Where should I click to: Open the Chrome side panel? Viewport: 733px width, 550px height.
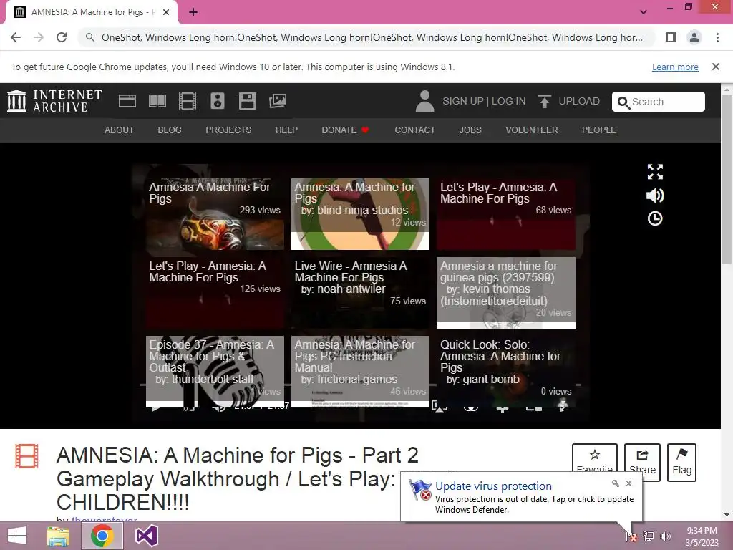click(671, 37)
